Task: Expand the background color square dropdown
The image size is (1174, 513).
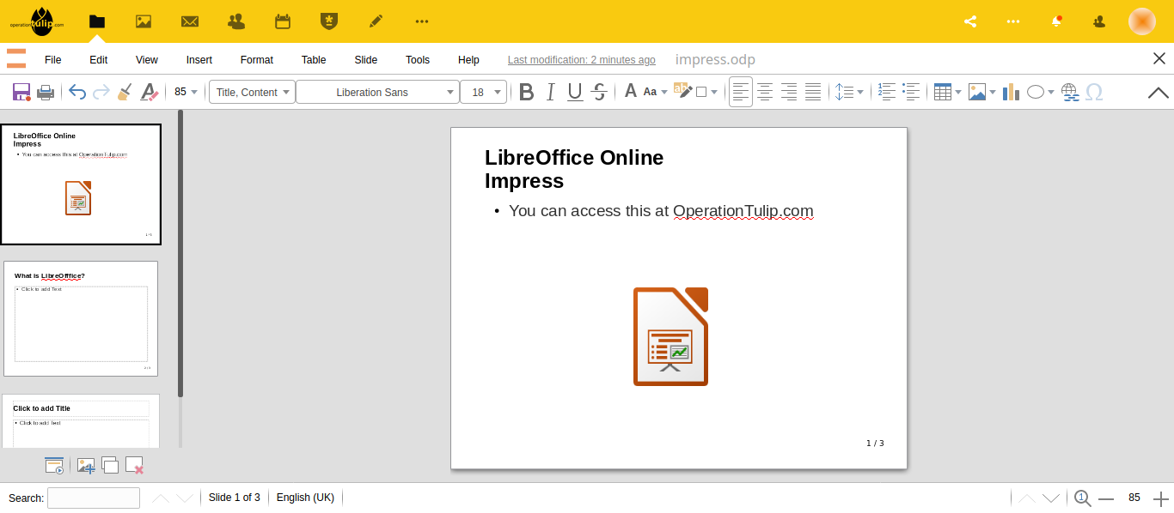Action: click(714, 92)
